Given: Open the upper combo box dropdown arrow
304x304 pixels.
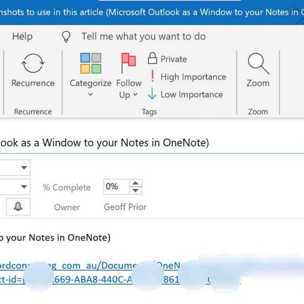Looking at the screenshot, I should pos(24,167).
